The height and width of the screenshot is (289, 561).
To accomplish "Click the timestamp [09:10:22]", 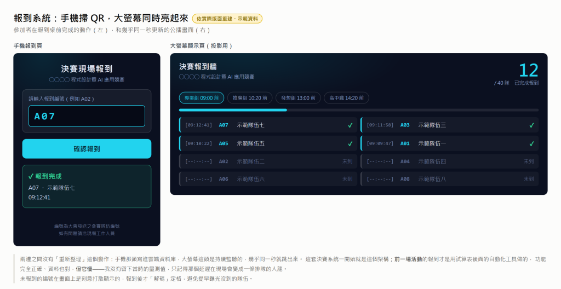I will 198,143.
